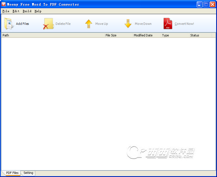The width and height of the screenshot is (217, 177).
Task: Sort by the Type column header
Action: tap(175, 35)
